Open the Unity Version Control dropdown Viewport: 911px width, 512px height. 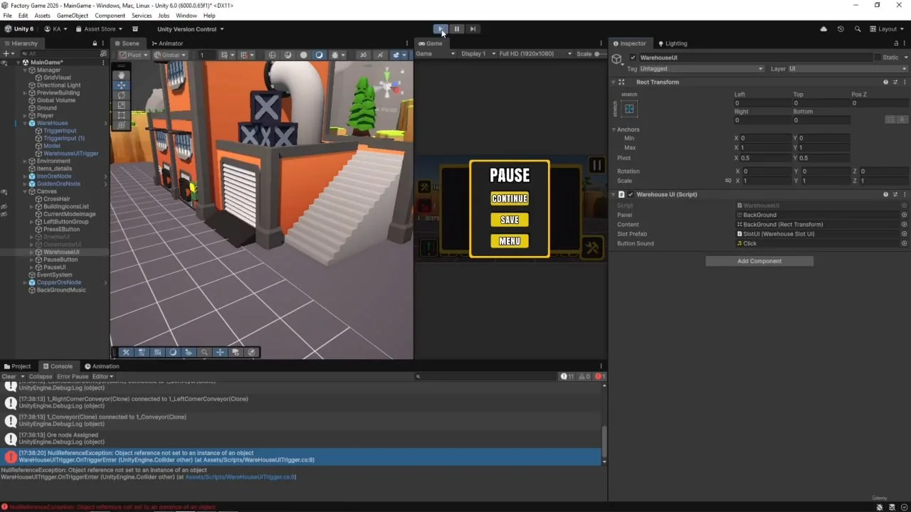(x=190, y=29)
